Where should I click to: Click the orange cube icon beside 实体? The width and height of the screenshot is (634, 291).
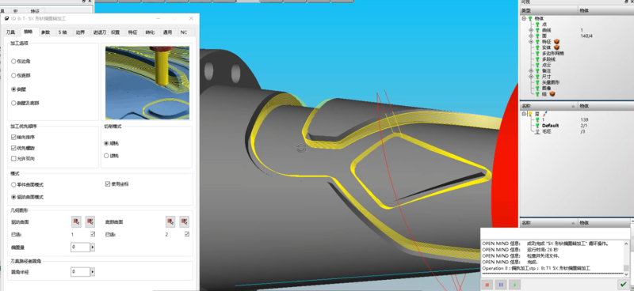point(556,47)
